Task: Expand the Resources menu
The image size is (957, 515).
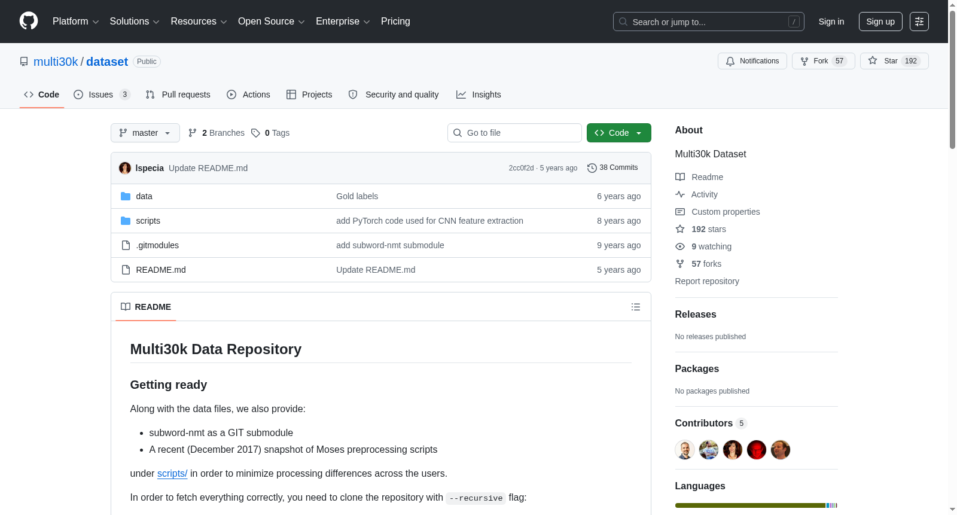Action: pyautogui.click(x=199, y=22)
